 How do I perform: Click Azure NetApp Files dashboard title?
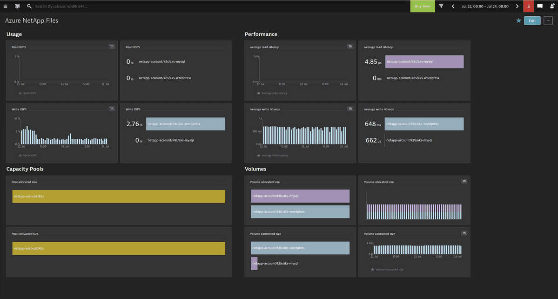click(x=32, y=20)
